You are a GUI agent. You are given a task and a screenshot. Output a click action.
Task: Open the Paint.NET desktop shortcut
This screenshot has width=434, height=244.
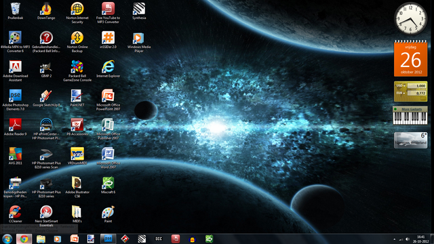tap(77, 98)
